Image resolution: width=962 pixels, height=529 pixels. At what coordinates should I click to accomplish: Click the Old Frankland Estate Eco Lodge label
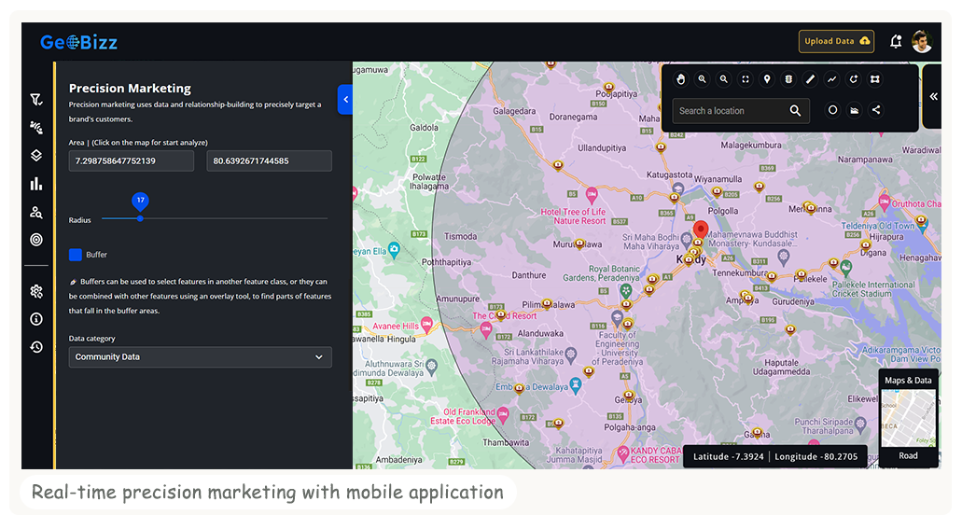coord(463,416)
